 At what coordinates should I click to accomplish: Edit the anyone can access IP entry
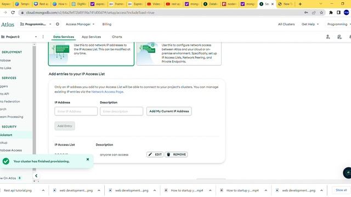coord(155,154)
